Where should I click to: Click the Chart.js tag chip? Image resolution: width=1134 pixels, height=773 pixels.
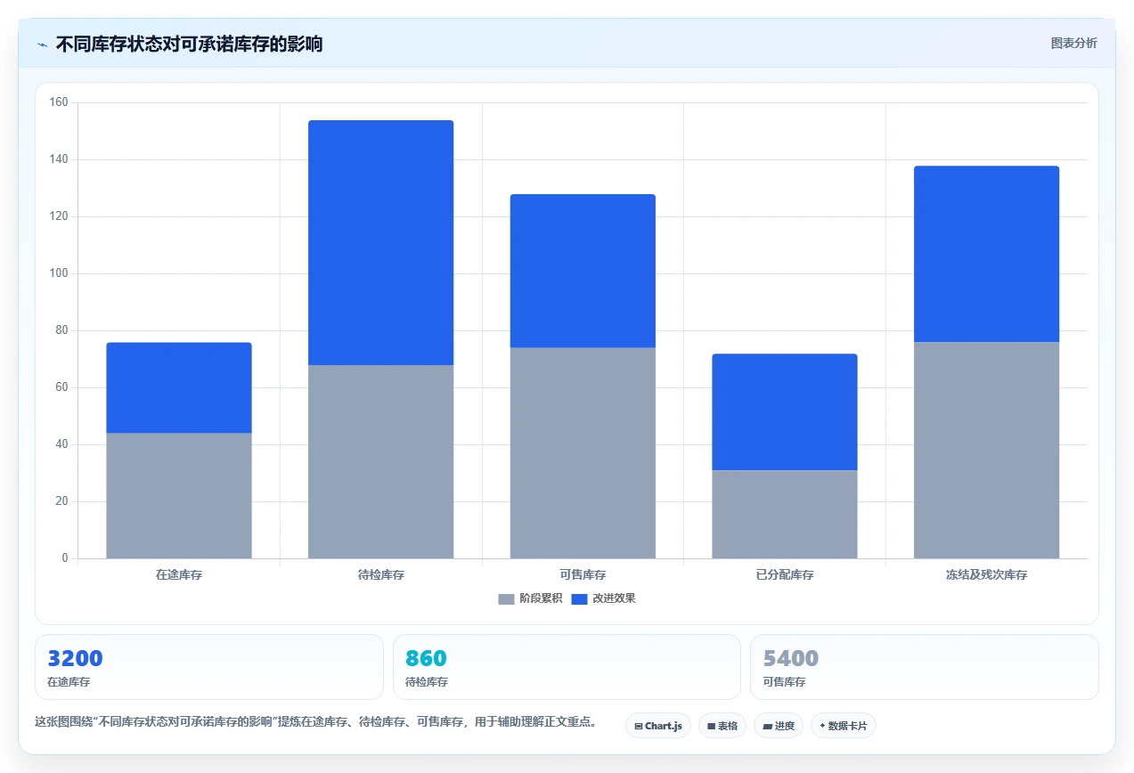point(658,726)
